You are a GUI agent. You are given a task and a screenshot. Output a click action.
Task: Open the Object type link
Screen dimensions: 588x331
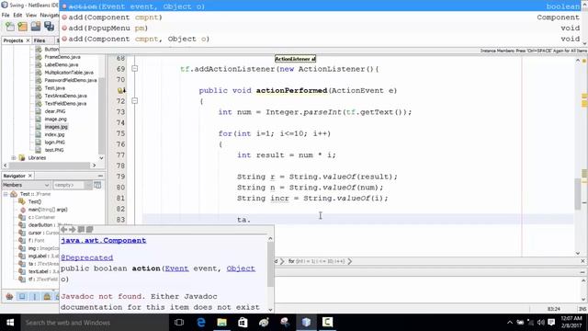tap(241, 268)
